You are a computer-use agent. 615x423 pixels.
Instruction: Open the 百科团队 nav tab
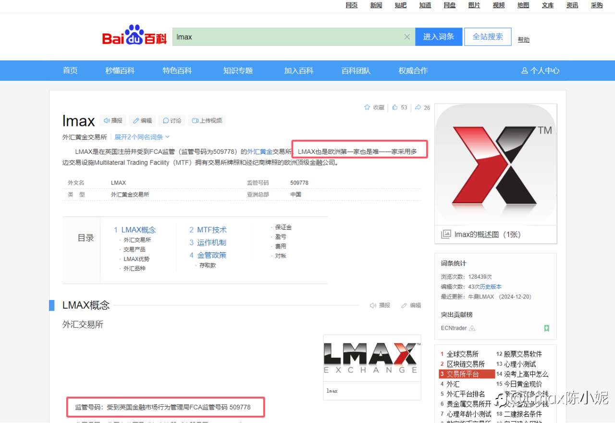(x=356, y=71)
